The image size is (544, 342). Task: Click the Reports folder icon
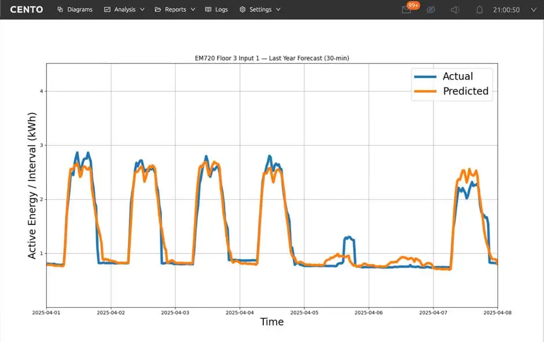click(x=158, y=10)
